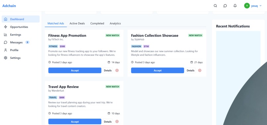
Task: Open the notifications bell icon
Action: tap(235, 6)
